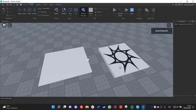Click the Filter Properties input field

click(184, 24)
